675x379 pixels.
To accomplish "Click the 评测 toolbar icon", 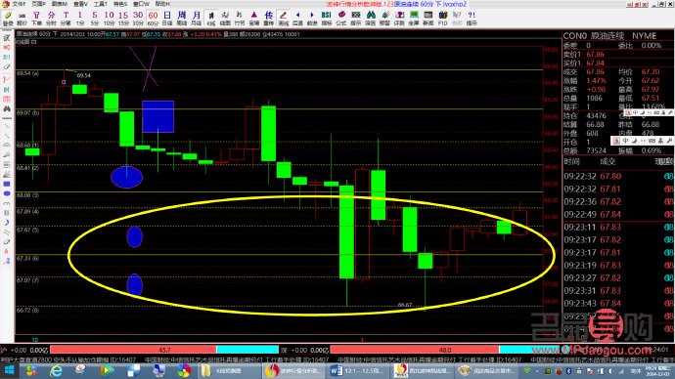I will click(x=399, y=18).
